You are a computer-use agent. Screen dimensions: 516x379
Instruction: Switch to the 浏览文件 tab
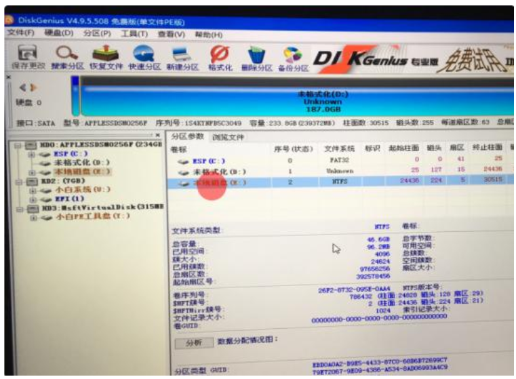(228, 137)
